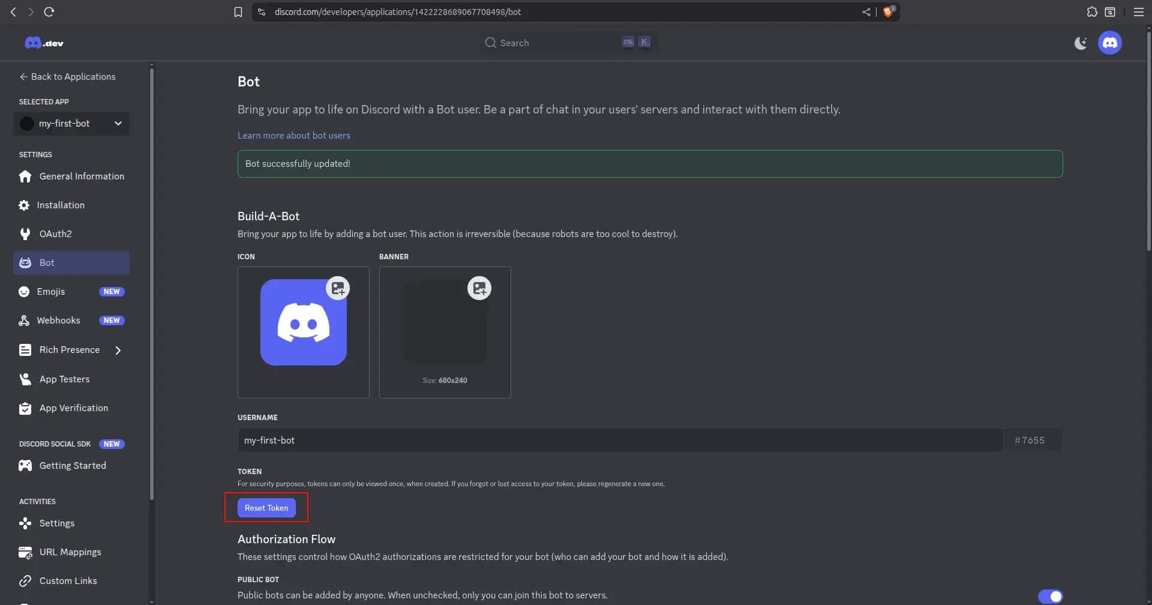Open site information icon in address bar
This screenshot has height=605, width=1152.
262,12
